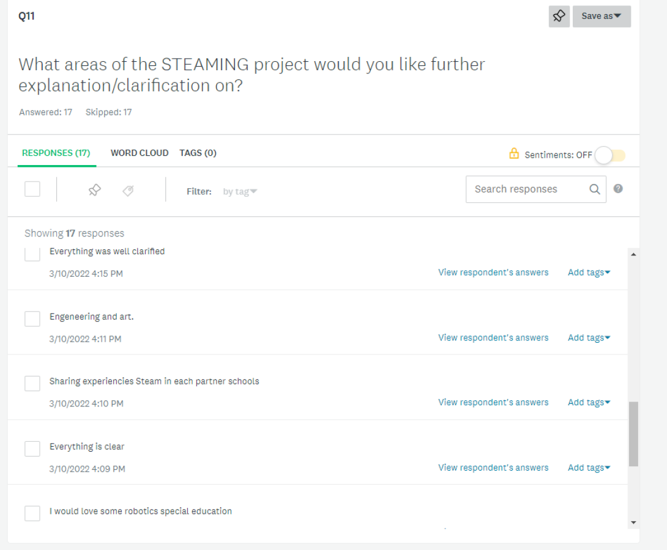The height and width of the screenshot is (550, 667).
Task: Click the 'Answered: 17' text
Action: (x=45, y=112)
